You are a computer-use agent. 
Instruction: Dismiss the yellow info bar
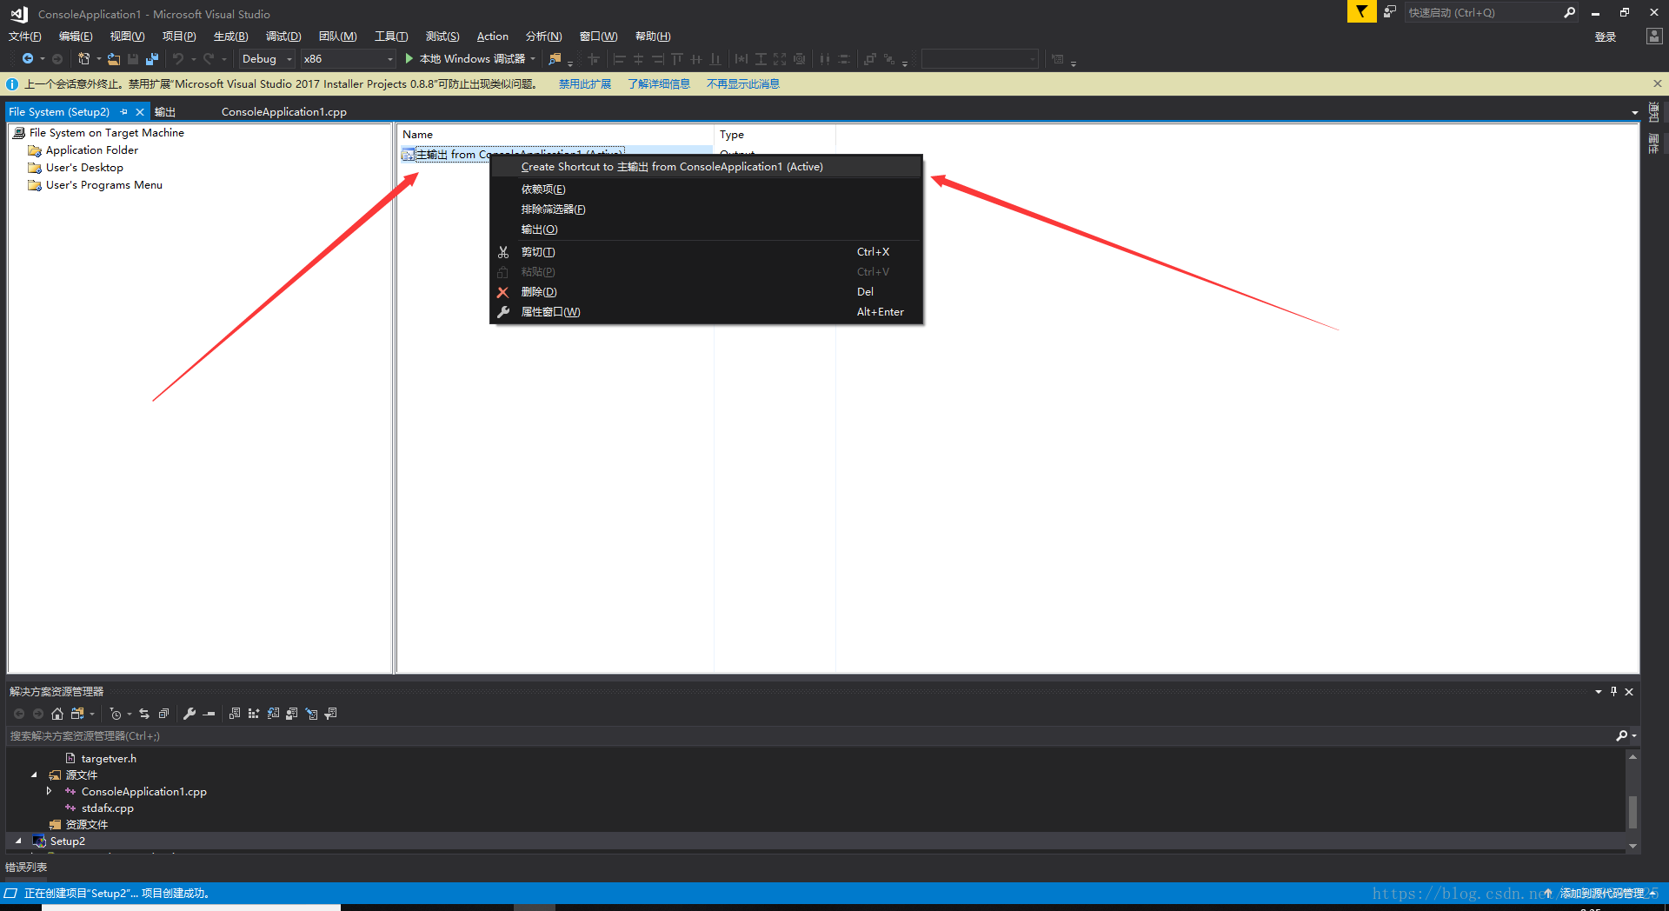coord(1657,83)
